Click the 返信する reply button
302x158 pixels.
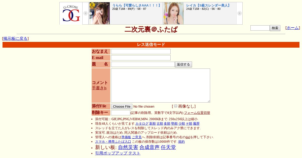coord(183,64)
